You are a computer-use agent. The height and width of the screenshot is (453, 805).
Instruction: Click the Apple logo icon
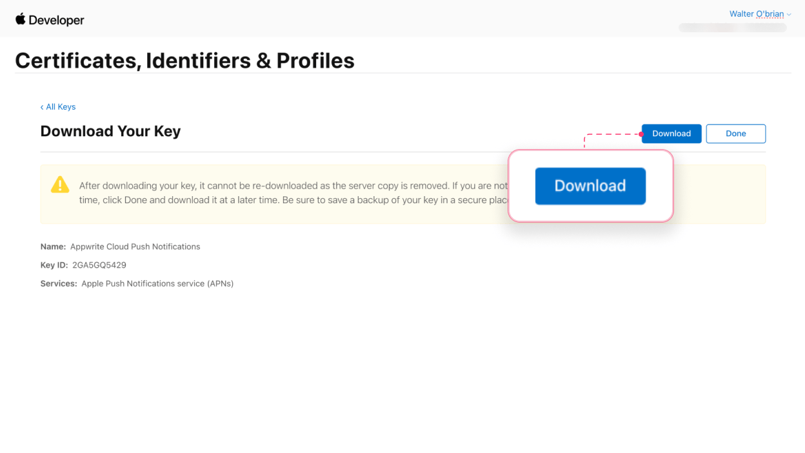pyautogui.click(x=21, y=19)
